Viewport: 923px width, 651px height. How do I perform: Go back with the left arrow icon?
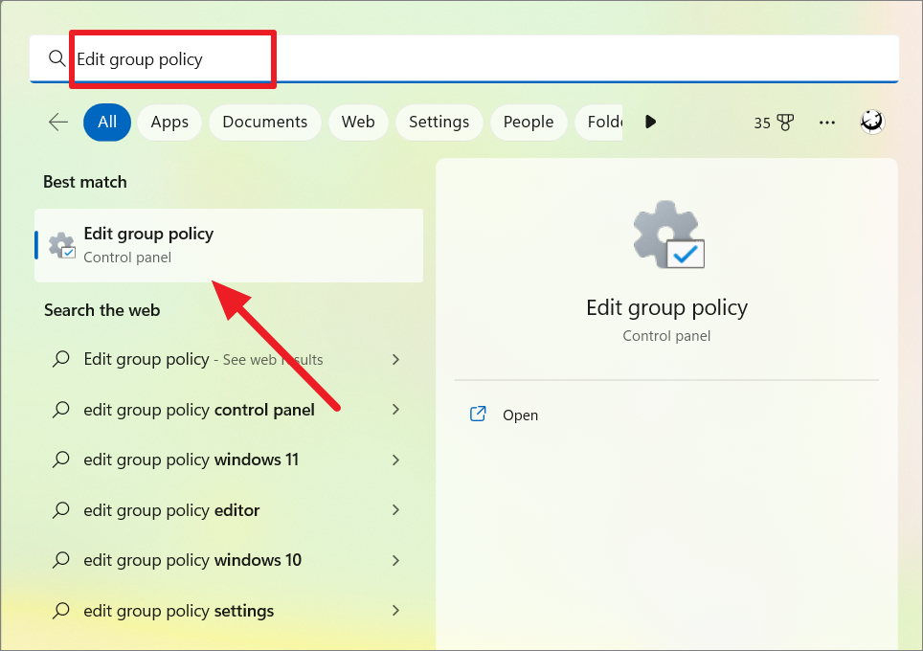[58, 122]
